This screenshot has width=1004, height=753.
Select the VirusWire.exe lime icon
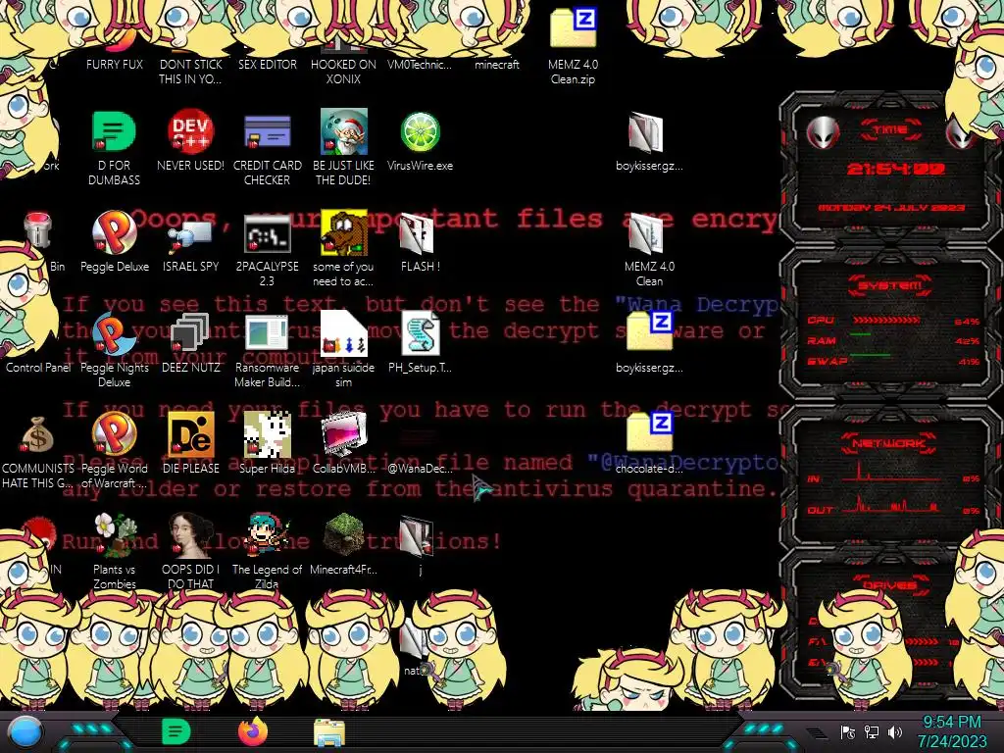[420, 141]
